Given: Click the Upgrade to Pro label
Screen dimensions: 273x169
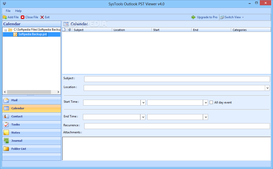Looking at the screenshot, I should pos(207,17).
